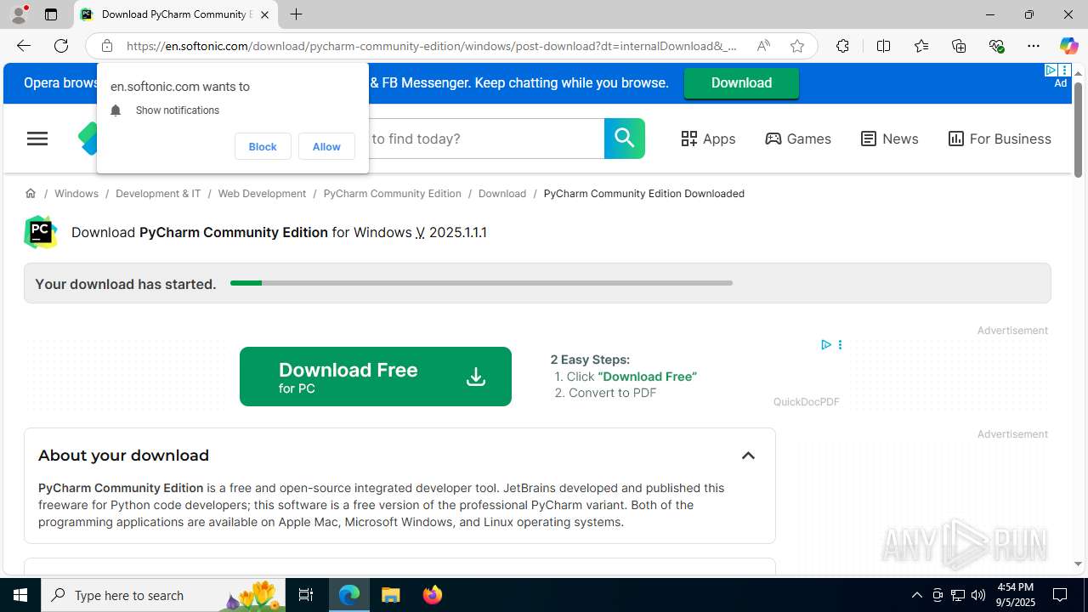Open Softonic hamburger menu
Viewport: 1088px width, 612px height.
[37, 139]
